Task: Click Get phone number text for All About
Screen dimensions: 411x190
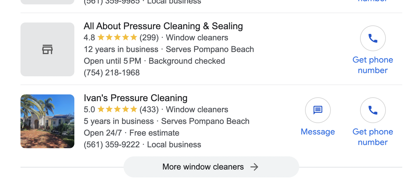Action: (x=373, y=65)
